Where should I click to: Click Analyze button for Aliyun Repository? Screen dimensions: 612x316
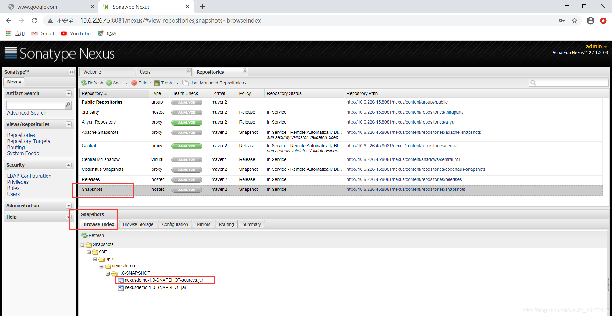coord(187,123)
